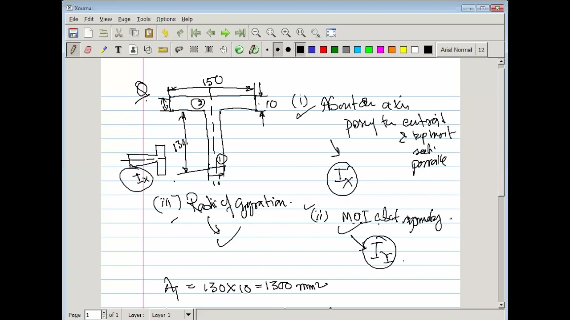570x320 pixels.
Task: Pick the blue color swatch
Action: point(312,50)
